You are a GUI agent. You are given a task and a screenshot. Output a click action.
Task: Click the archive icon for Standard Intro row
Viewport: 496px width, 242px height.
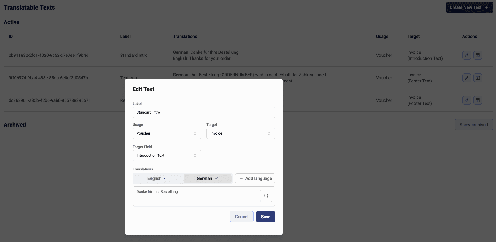478,55
